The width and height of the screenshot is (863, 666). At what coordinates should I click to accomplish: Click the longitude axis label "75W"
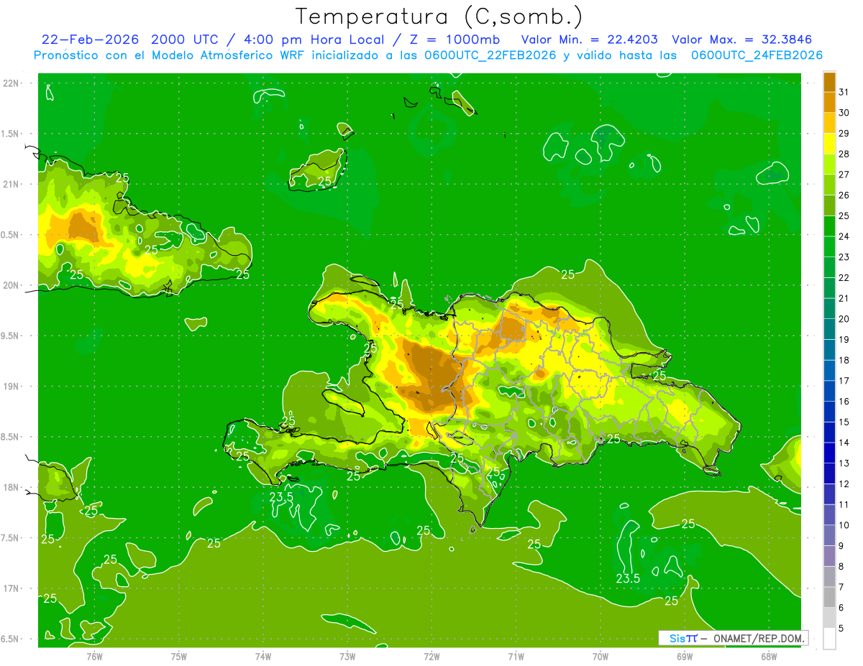point(178,657)
